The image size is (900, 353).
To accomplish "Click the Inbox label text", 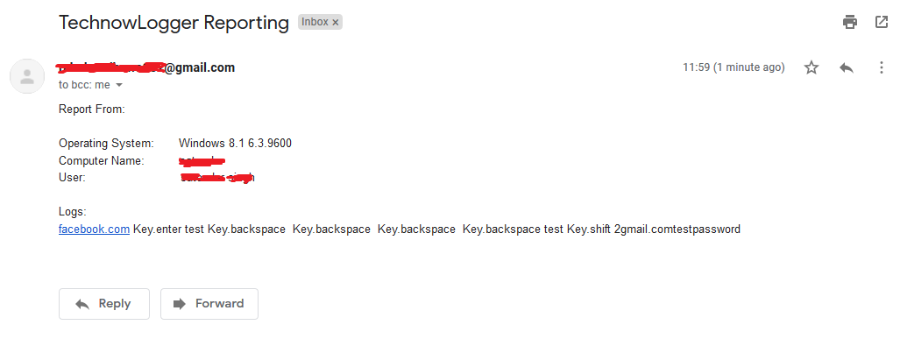I will click(x=315, y=23).
